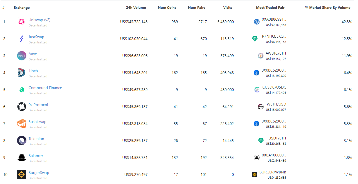Click the JustSwap logo icon
358x184 pixels.
[x=21, y=39]
